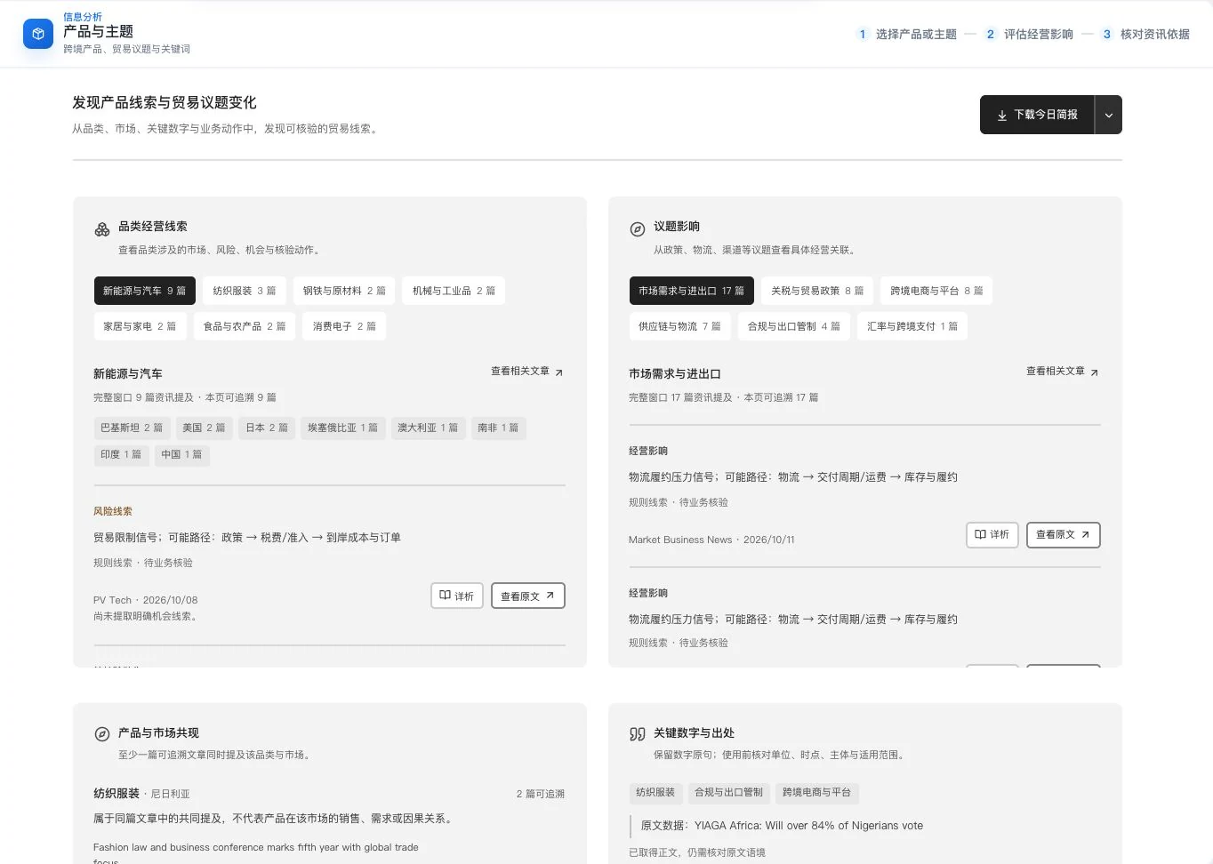Go to step 1 选择产品或主题
Image resolution: width=1213 pixels, height=864 pixels.
[x=907, y=35]
